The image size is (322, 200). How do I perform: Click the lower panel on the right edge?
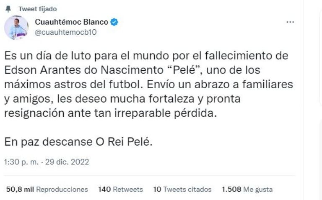point(319,159)
